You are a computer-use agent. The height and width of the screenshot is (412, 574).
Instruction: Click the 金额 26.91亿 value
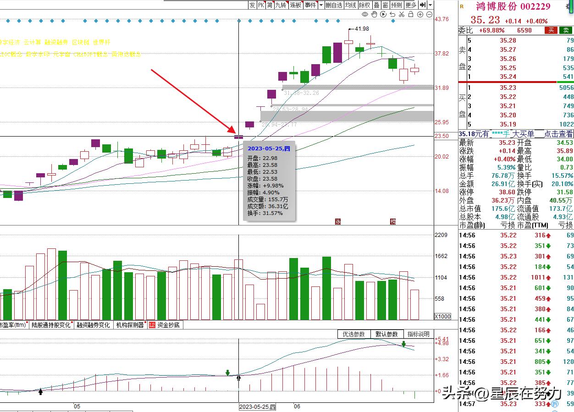(x=503, y=184)
